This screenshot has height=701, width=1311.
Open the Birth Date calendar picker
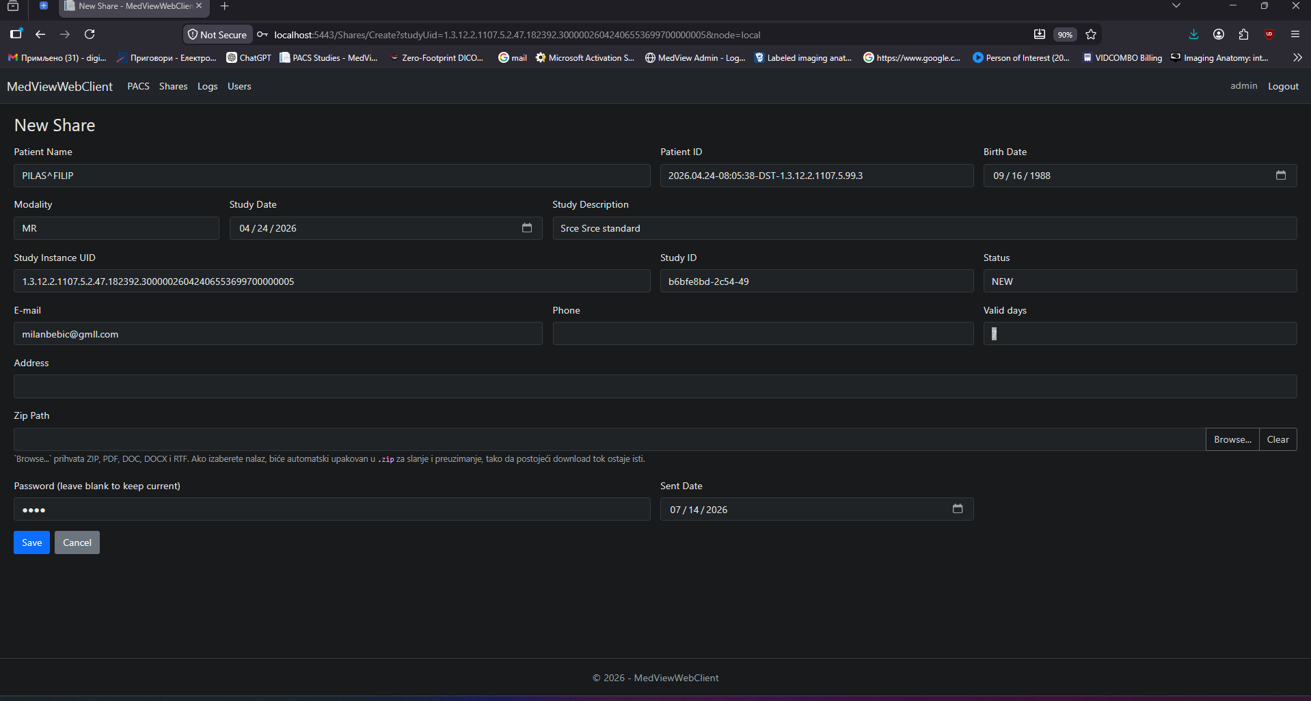(x=1280, y=176)
